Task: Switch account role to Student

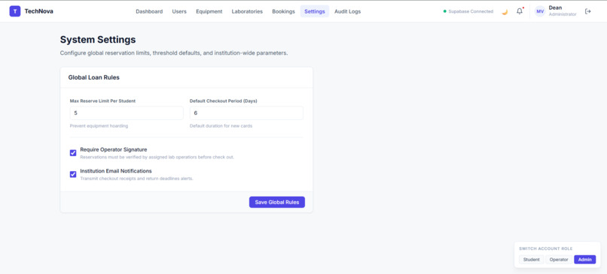Action: point(531,260)
